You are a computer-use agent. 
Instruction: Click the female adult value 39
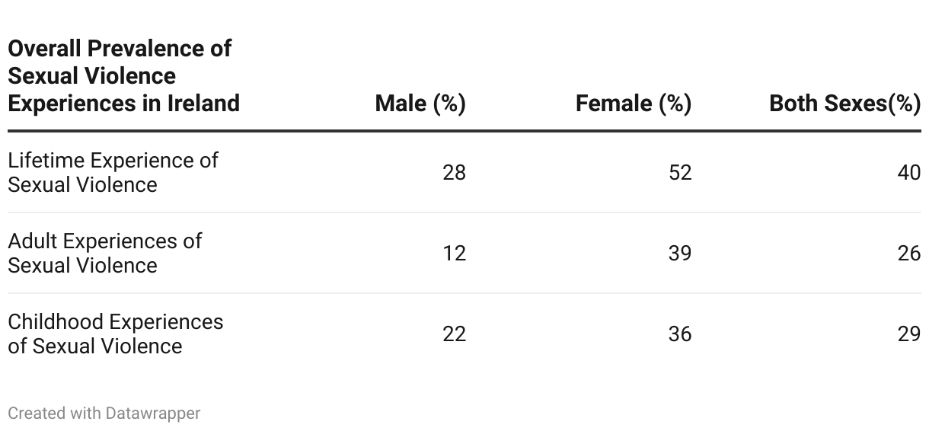coord(680,253)
